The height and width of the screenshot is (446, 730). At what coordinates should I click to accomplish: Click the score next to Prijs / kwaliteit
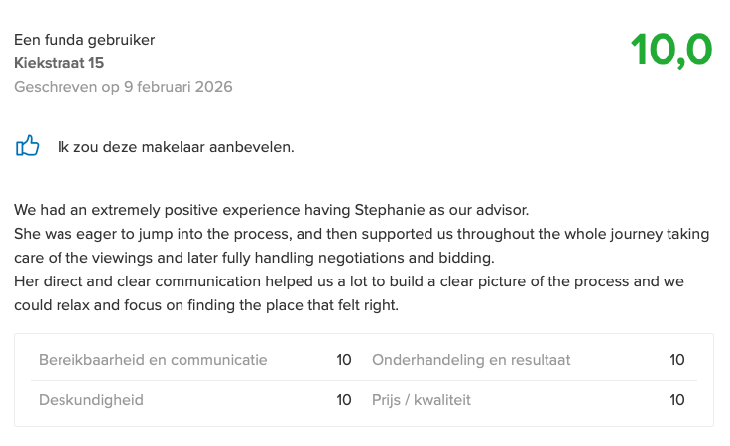tap(677, 400)
